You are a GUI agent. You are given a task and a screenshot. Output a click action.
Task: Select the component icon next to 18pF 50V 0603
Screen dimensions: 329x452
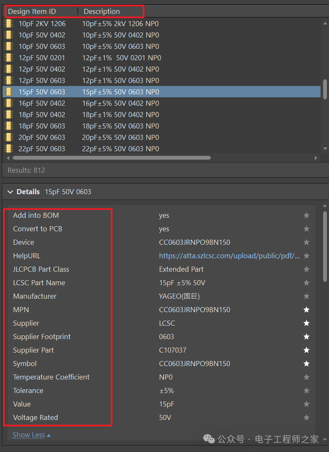point(8,126)
